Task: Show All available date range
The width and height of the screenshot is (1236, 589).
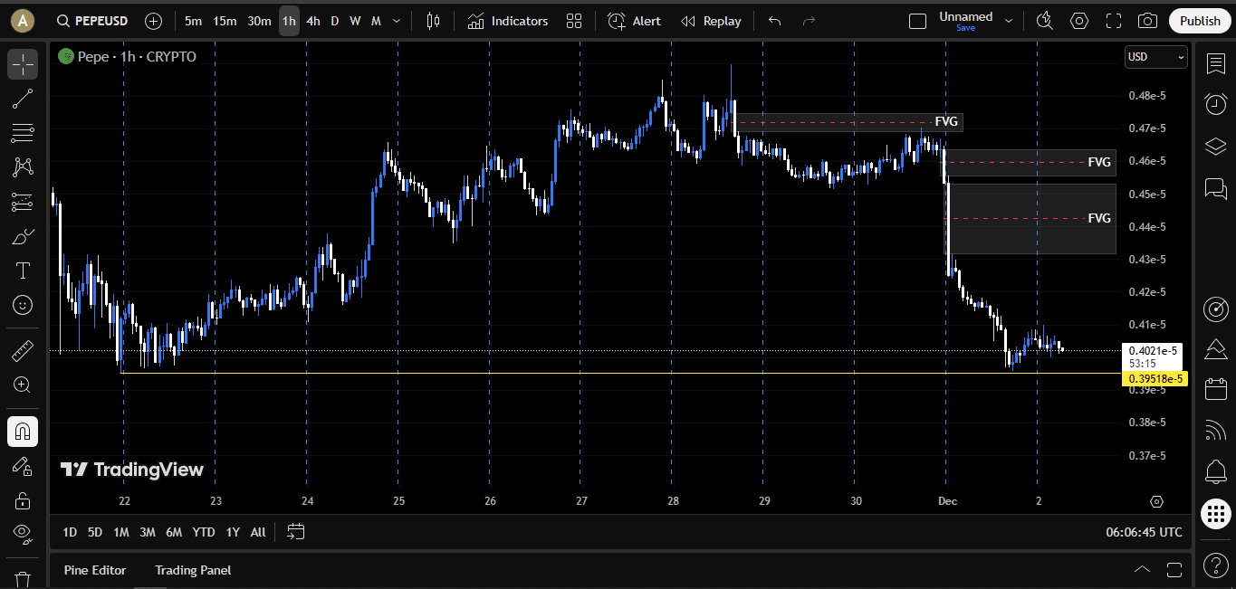Action: coord(258,532)
